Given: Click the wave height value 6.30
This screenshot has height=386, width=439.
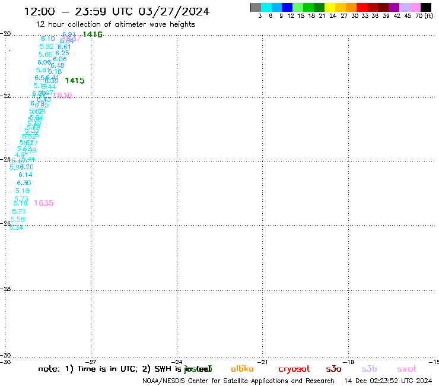Looking at the screenshot, I should coord(24,183).
